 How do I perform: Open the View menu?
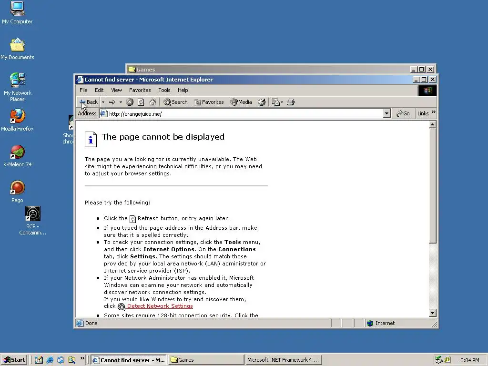pyautogui.click(x=116, y=90)
